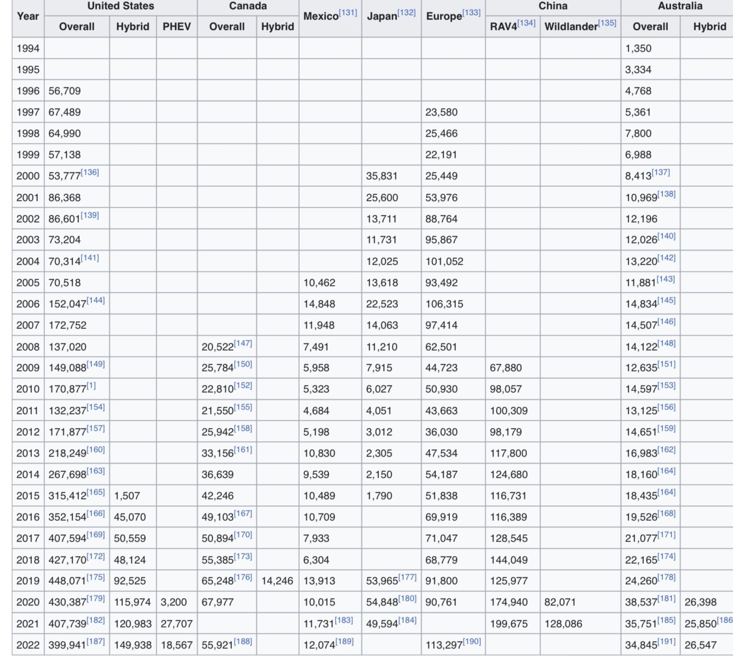Select Canada hybrid value 14,246
The height and width of the screenshot is (656, 733).
click(277, 581)
